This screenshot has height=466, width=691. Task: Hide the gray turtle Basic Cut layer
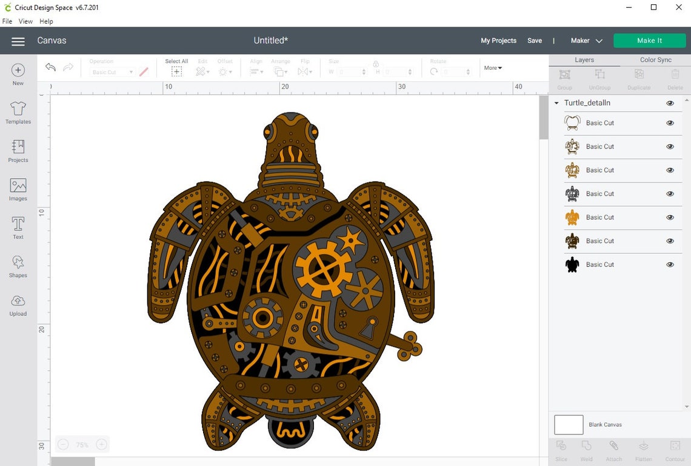tap(670, 194)
